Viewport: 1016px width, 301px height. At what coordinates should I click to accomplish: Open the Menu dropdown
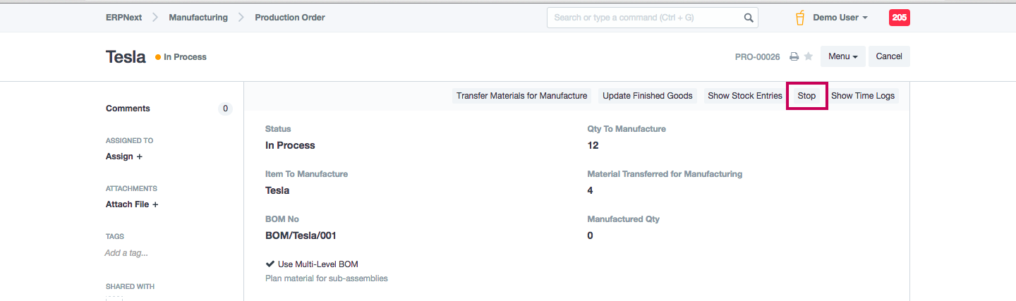(842, 56)
